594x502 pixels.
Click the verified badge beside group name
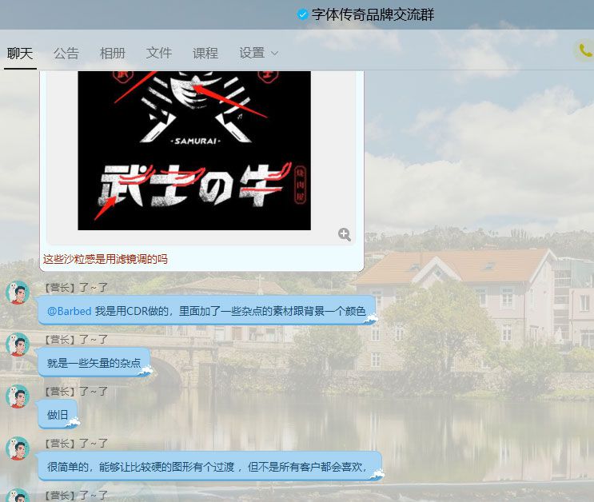point(302,14)
